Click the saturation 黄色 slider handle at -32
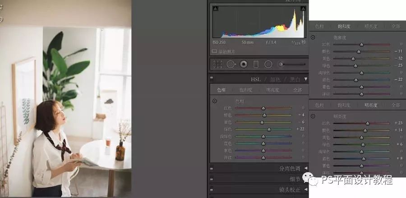The width and height of the screenshot is (406, 198). point(353,59)
